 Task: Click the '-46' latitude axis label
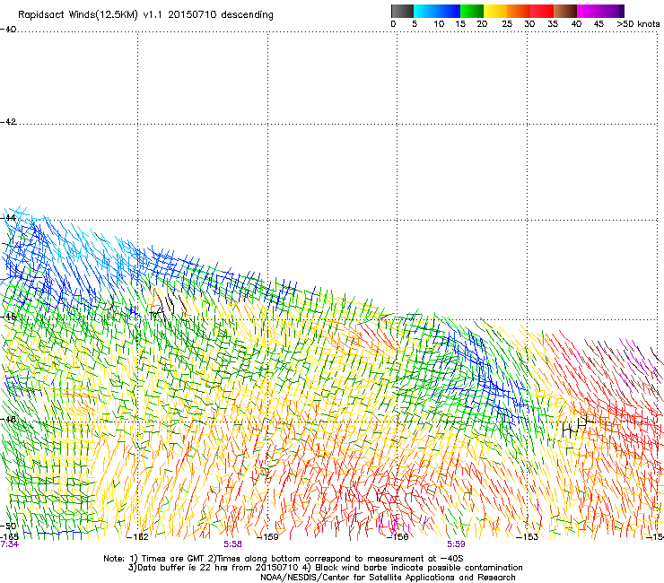coord(8,317)
